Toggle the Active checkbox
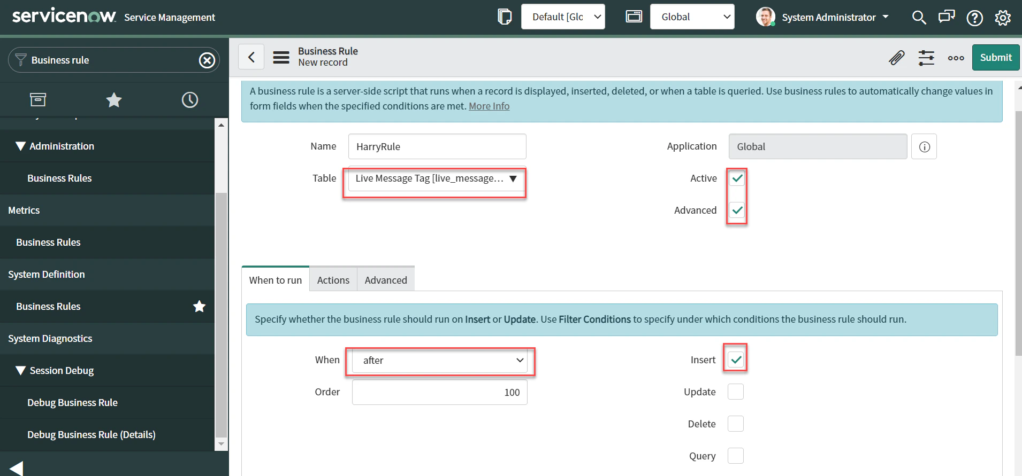Viewport: 1022px width, 476px height. point(737,178)
